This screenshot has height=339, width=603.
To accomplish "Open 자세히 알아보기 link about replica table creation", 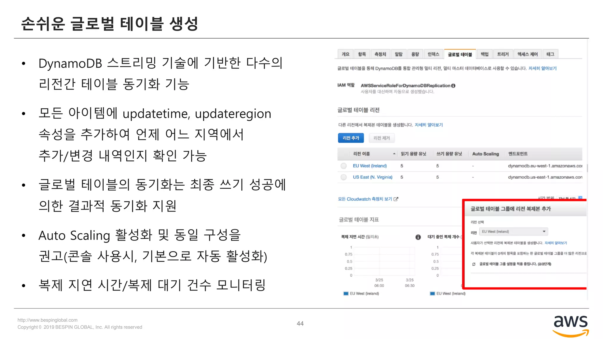I will (x=429, y=125).
